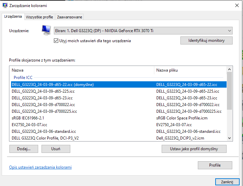Click the Identyfikuj monitory button
Screen dimensions: 243x186
coord(206,40)
